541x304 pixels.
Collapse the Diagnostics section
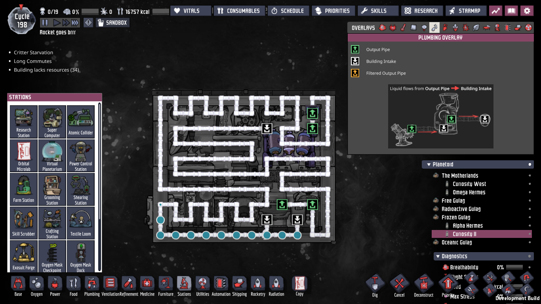click(438, 256)
